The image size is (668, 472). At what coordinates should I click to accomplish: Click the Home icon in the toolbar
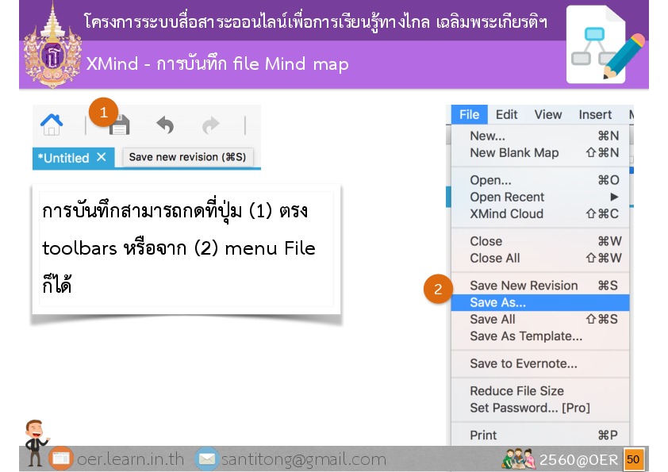pyautogui.click(x=52, y=125)
